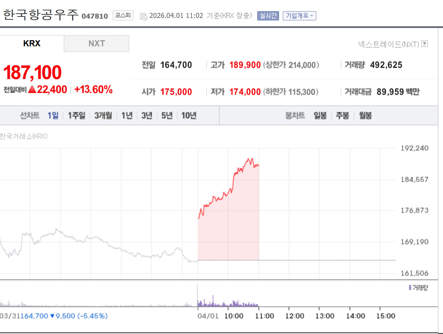Select 3년 line chart period
Image resolution: width=443 pixels, height=334 pixels.
[x=147, y=116]
